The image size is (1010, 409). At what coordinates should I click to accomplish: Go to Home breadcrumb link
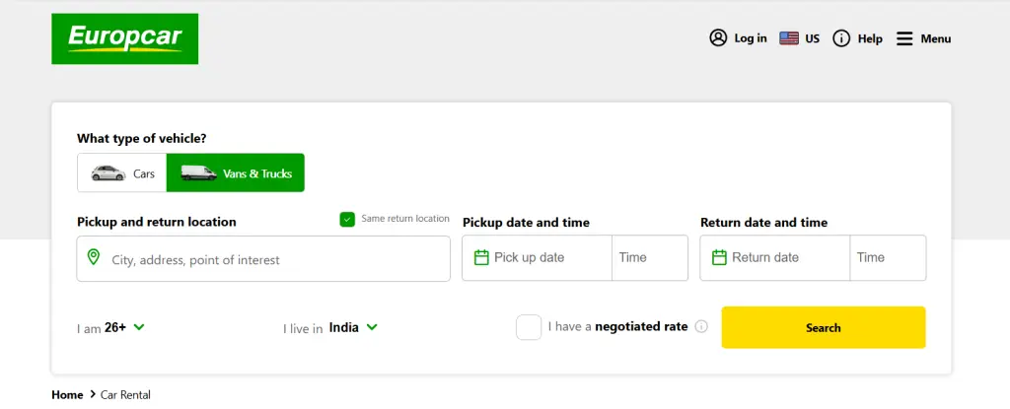pyautogui.click(x=67, y=395)
